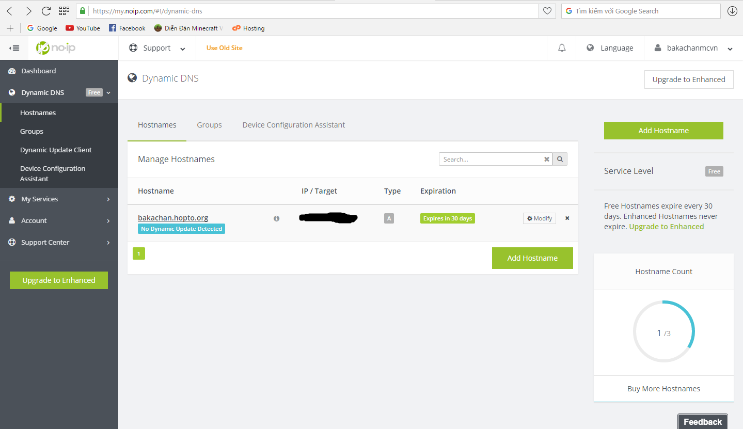Open the Facebook bookmark

coord(127,28)
